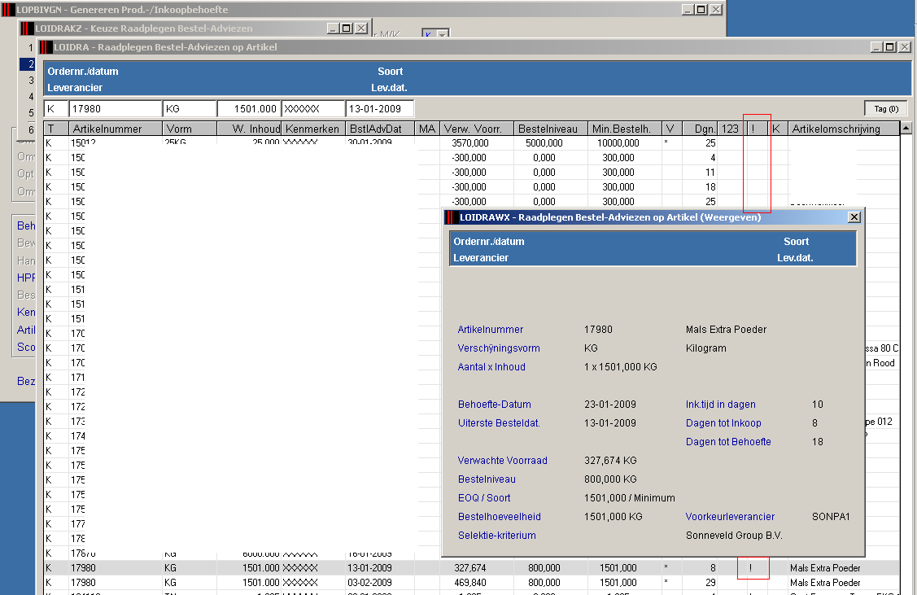Screen dimensions: 917x595
Task: Click the V column header
Action: [x=671, y=129]
